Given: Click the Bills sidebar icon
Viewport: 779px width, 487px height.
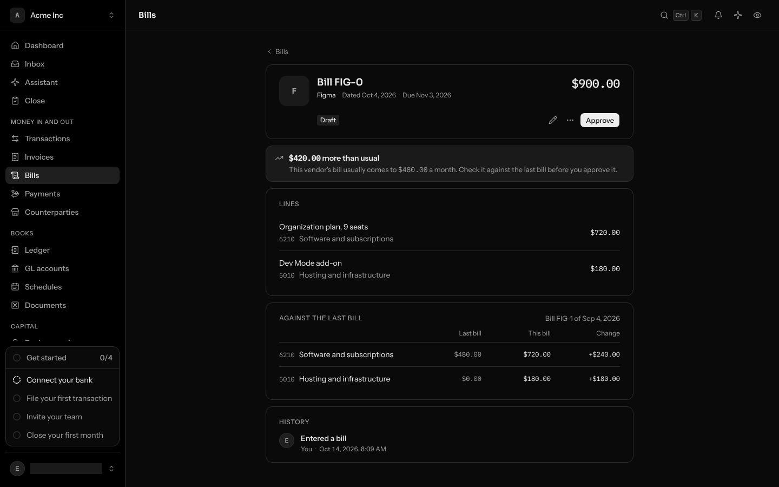Looking at the screenshot, I should [15, 175].
